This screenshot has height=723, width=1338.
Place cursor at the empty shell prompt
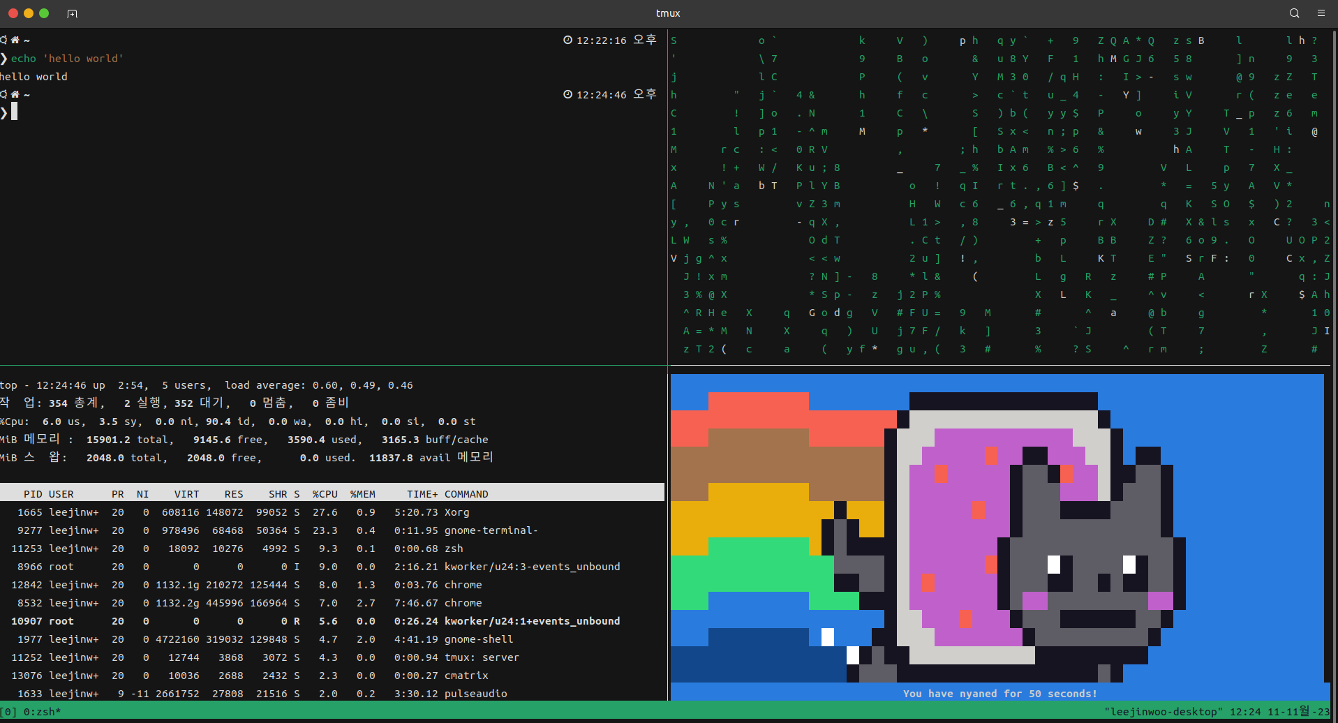pos(15,112)
